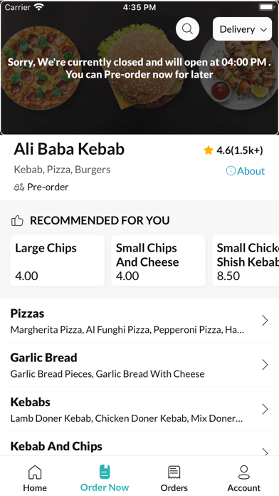This screenshot has height=496, width=279.
Task: Open the Kebab And Chips category
Action: click(x=139, y=446)
